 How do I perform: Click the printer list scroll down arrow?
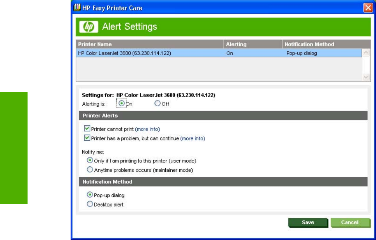[366, 77]
